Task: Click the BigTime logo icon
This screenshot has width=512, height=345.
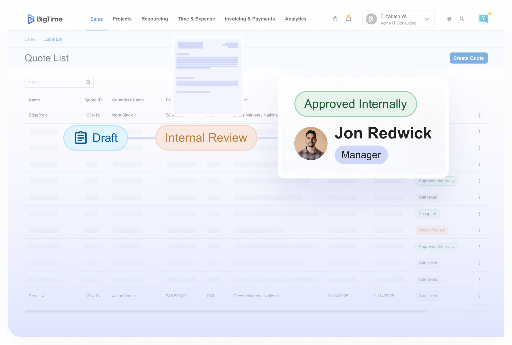Action: (x=31, y=19)
